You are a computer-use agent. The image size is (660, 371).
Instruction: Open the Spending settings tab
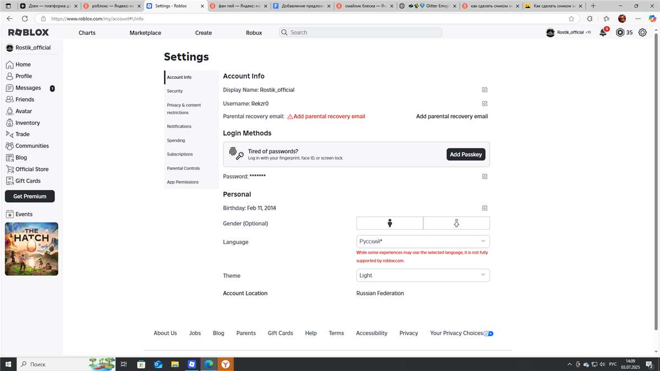click(x=191, y=141)
